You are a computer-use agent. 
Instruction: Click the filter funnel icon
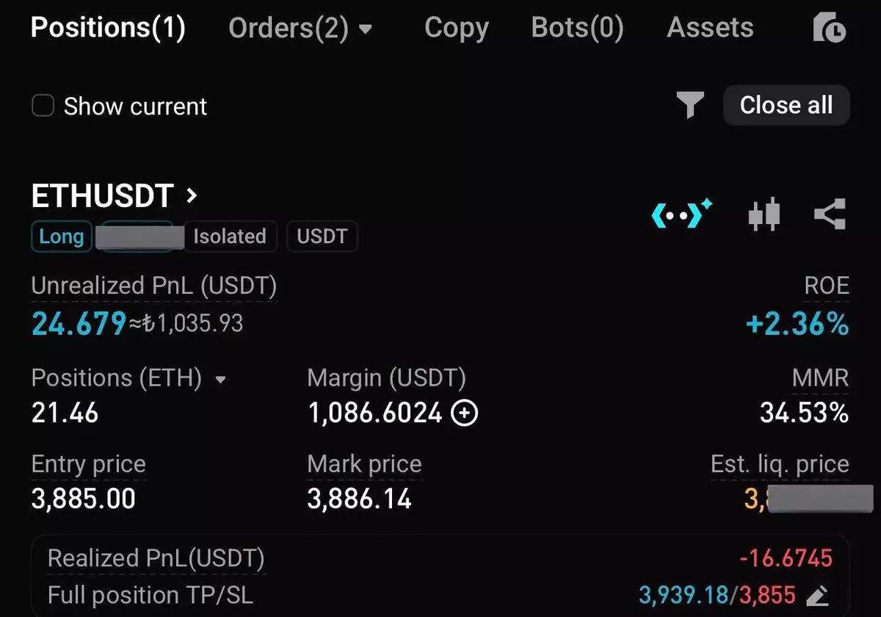click(690, 105)
